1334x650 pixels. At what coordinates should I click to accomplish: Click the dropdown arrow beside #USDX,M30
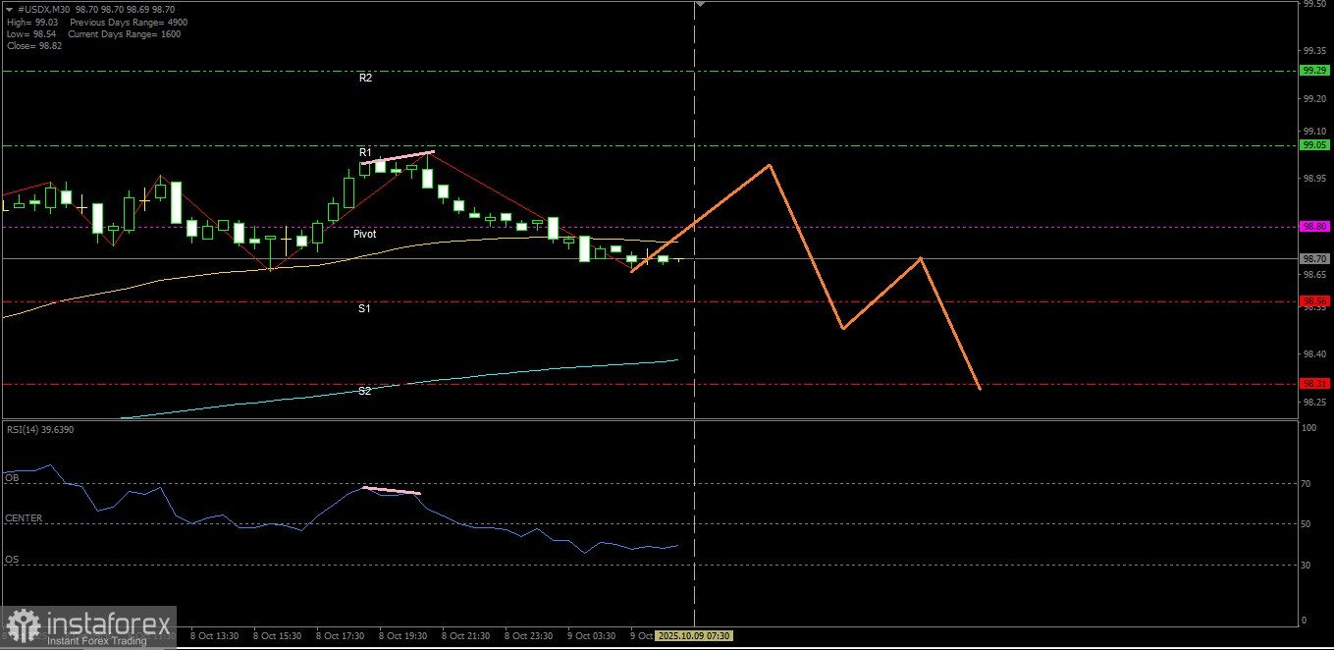[9, 8]
